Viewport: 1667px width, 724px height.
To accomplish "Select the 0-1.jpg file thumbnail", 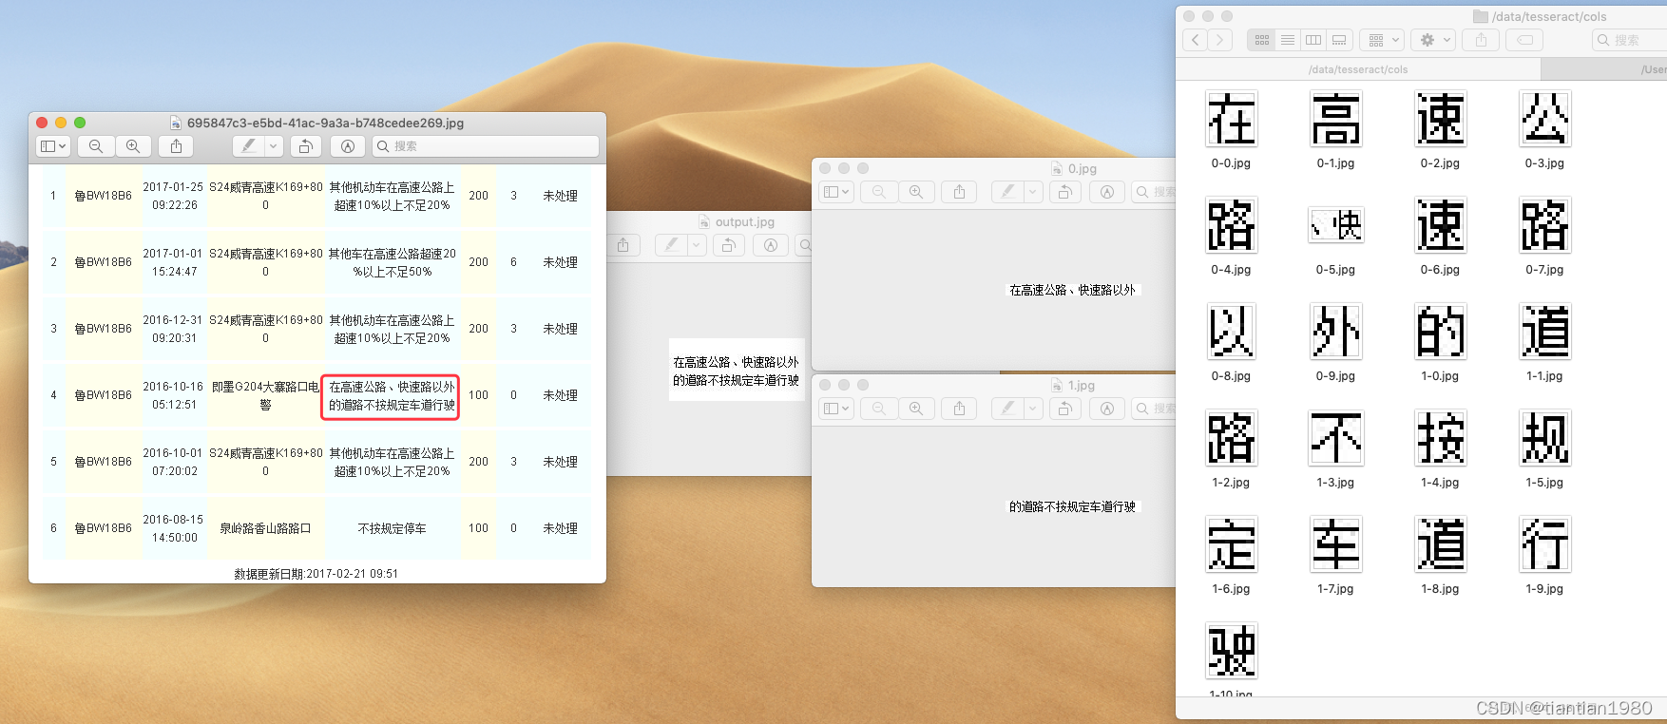I will pyautogui.click(x=1335, y=119).
